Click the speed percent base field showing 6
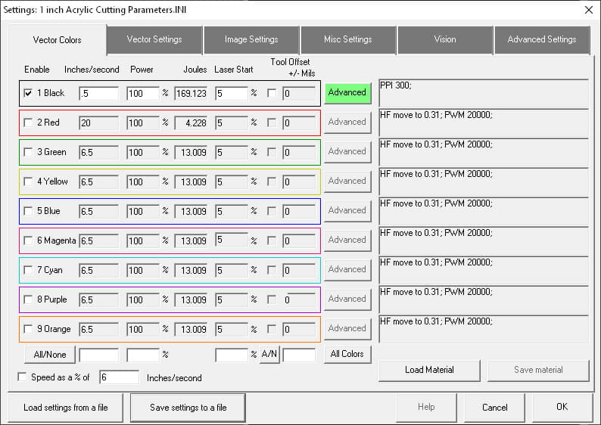 (119, 377)
